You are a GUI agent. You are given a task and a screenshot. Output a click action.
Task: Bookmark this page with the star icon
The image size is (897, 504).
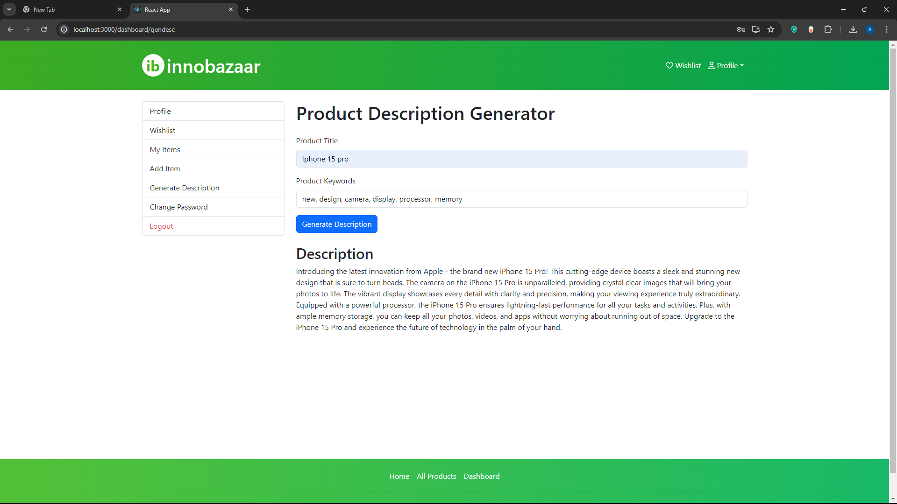click(x=771, y=29)
